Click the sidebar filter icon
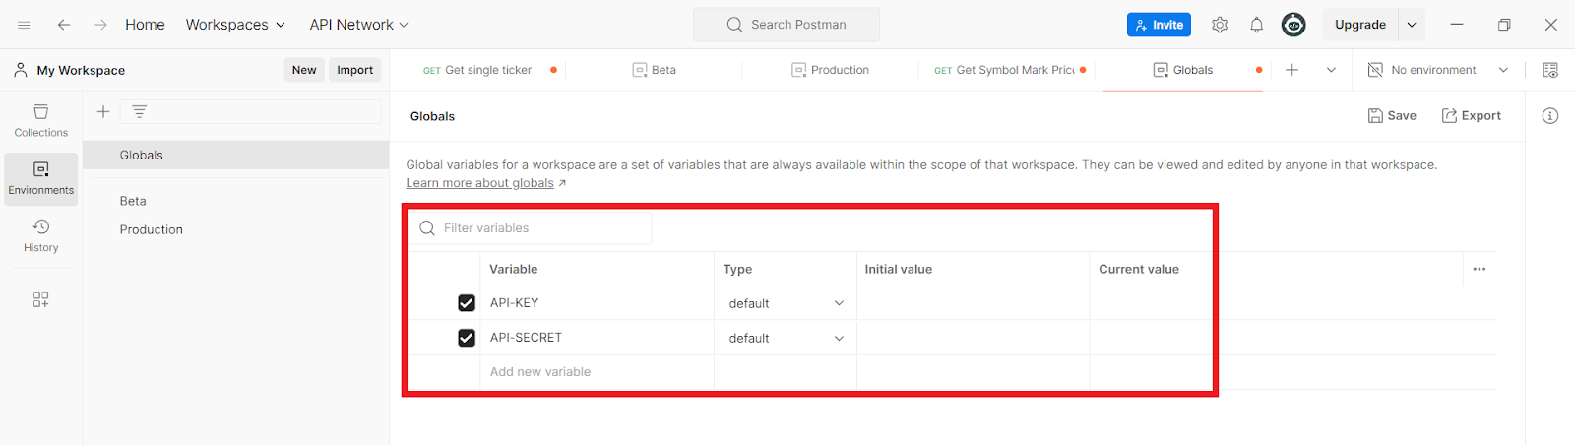The image size is (1575, 445). (139, 111)
